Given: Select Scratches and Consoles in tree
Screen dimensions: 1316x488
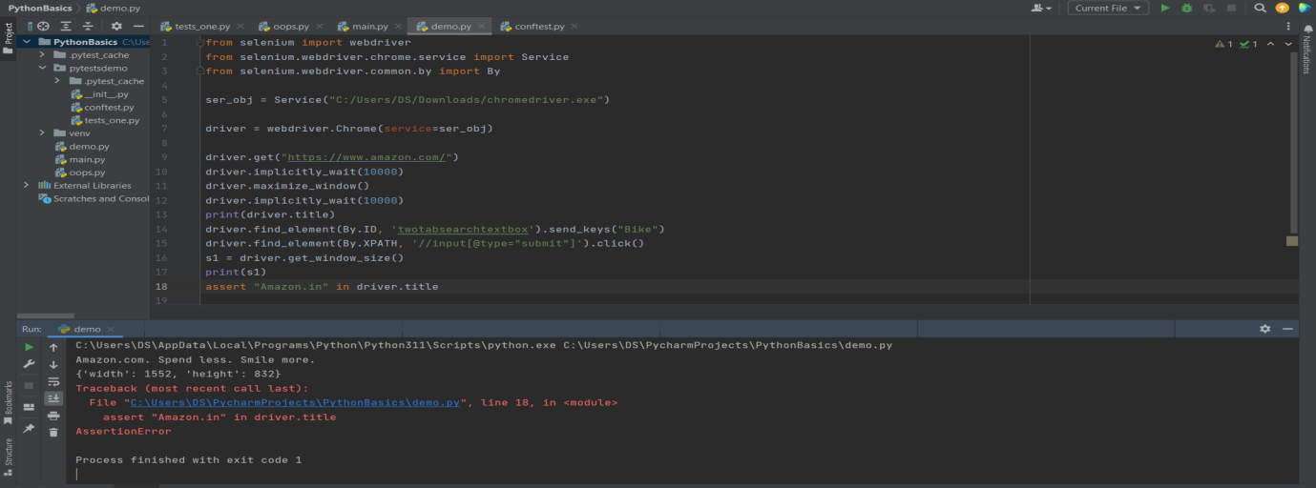Looking at the screenshot, I should (x=94, y=198).
